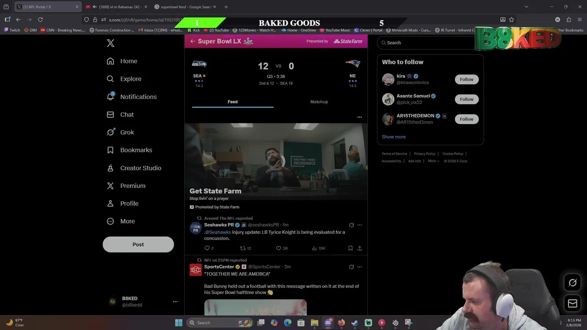Open File Explorer from the taskbar

pos(314,323)
